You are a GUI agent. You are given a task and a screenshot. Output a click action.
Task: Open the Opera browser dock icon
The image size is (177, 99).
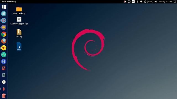[4, 21]
